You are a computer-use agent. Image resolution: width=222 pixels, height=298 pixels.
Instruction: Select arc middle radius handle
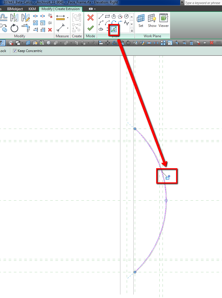pyautogui.click(x=166, y=200)
